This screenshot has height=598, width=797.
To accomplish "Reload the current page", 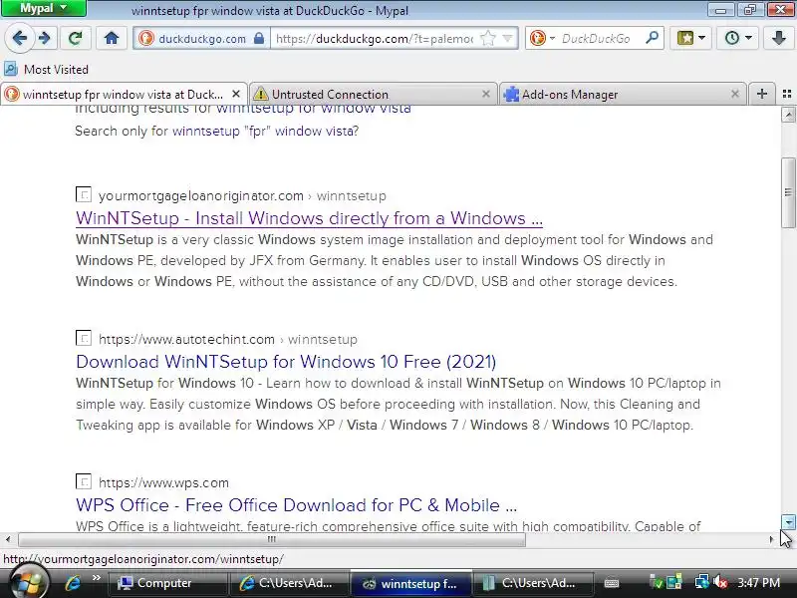I will (76, 38).
